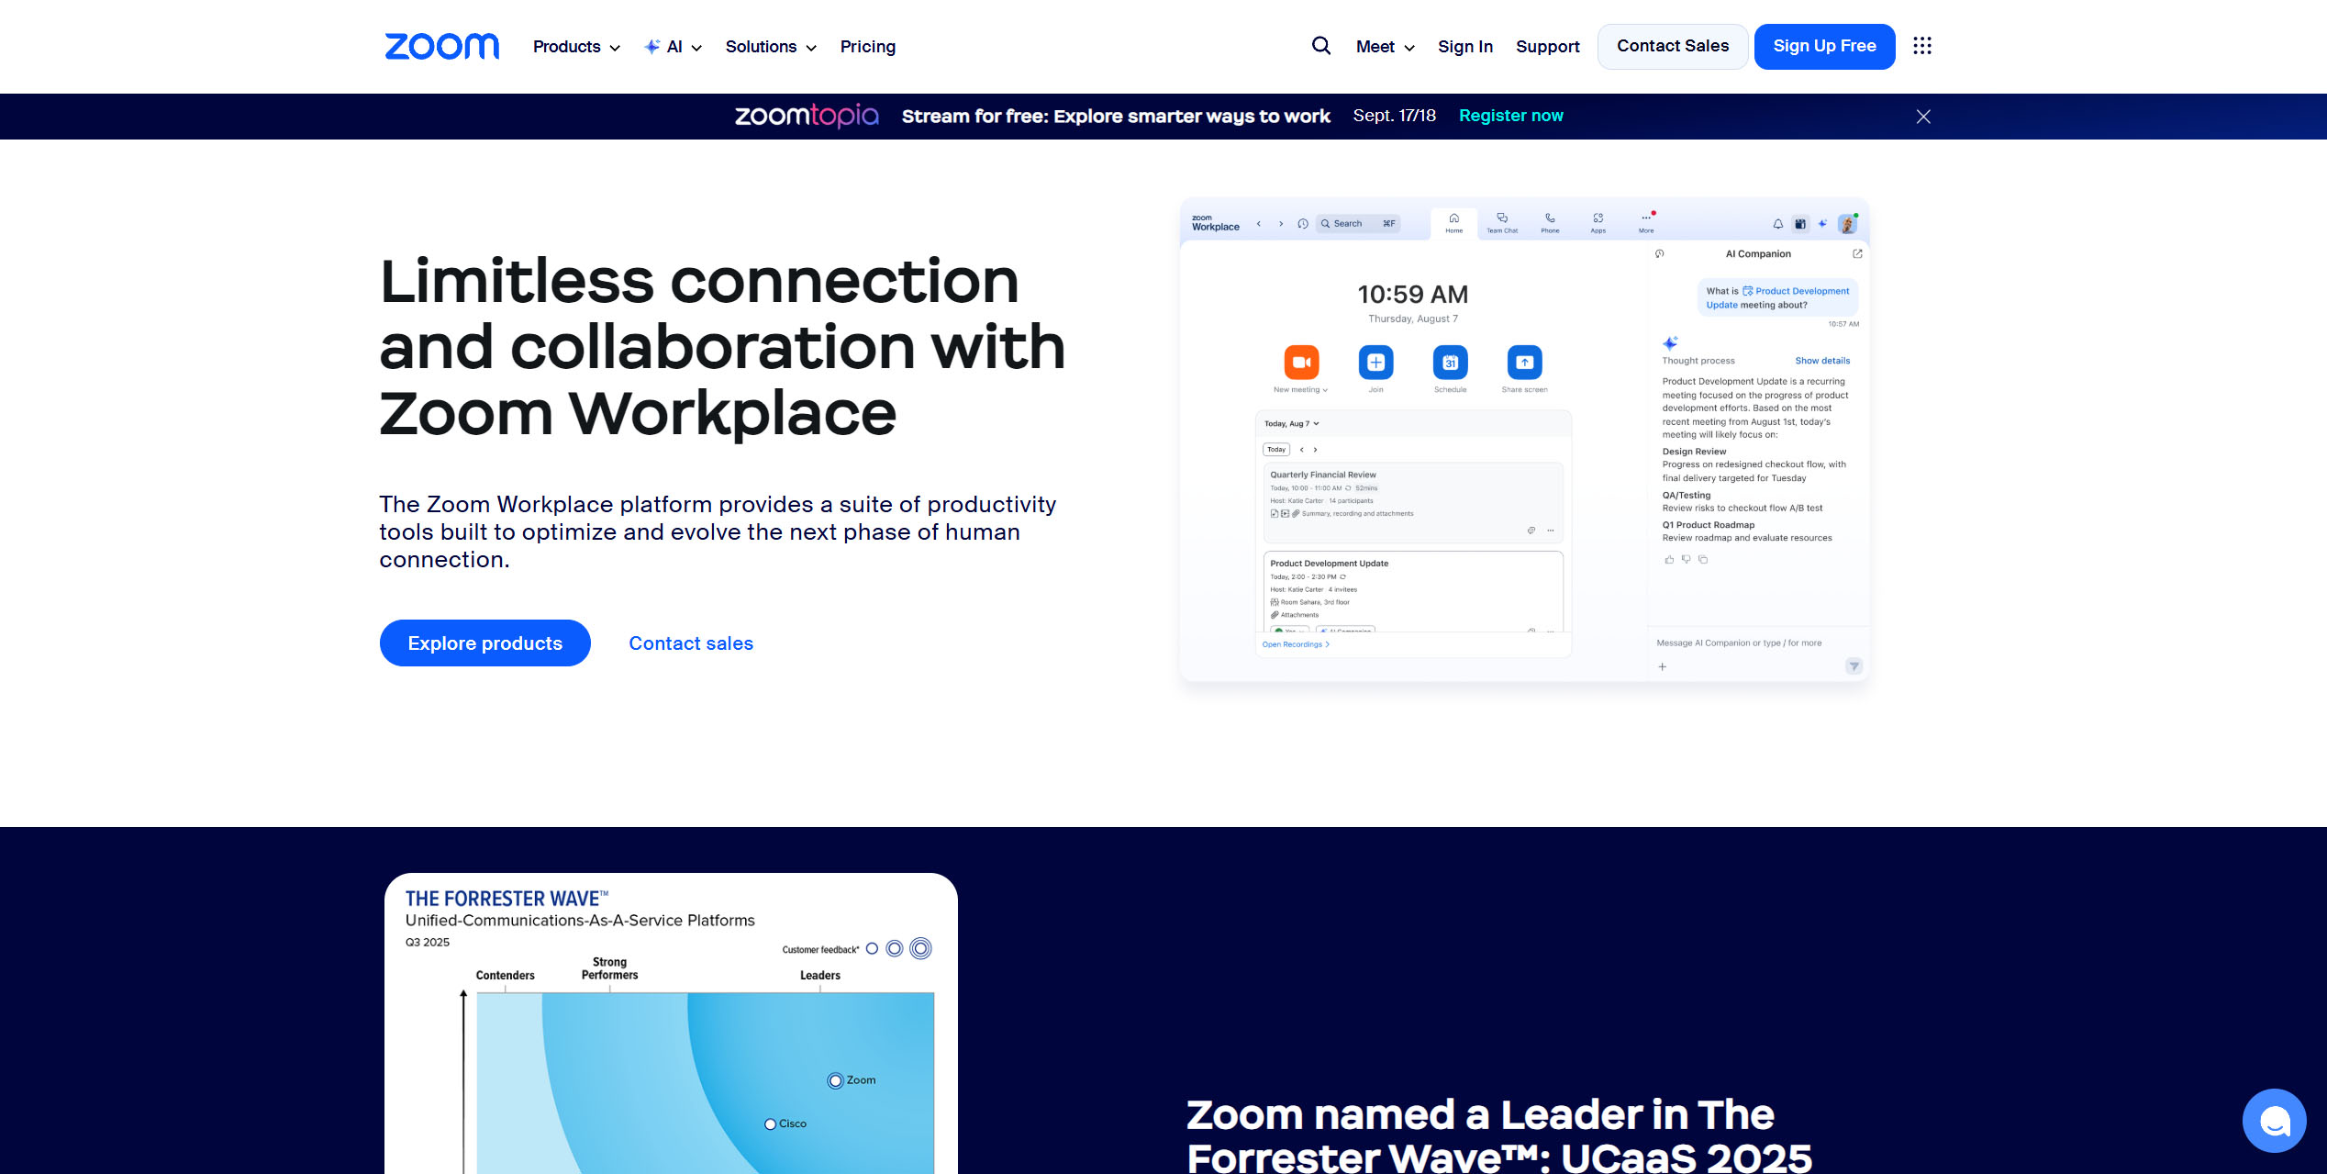Image resolution: width=2327 pixels, height=1174 pixels.
Task: Click thumbs down under AI Companion response
Action: [x=1686, y=559]
